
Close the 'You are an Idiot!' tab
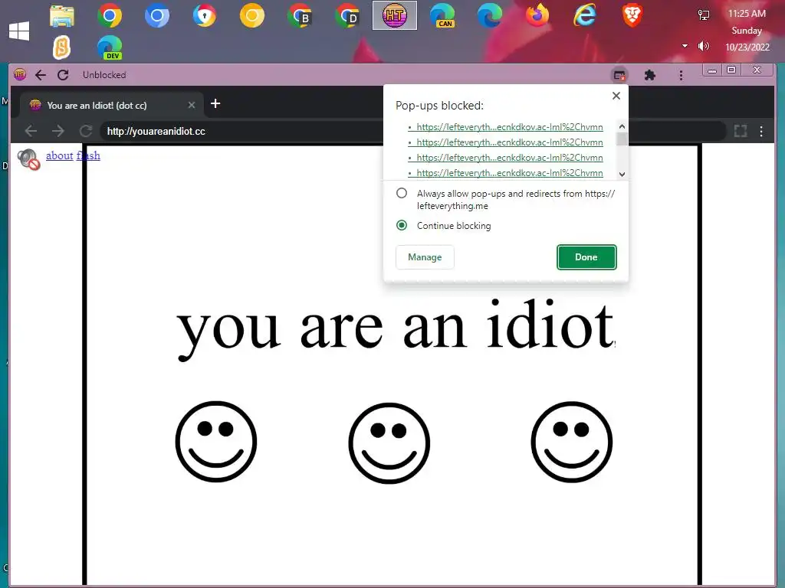(191, 105)
